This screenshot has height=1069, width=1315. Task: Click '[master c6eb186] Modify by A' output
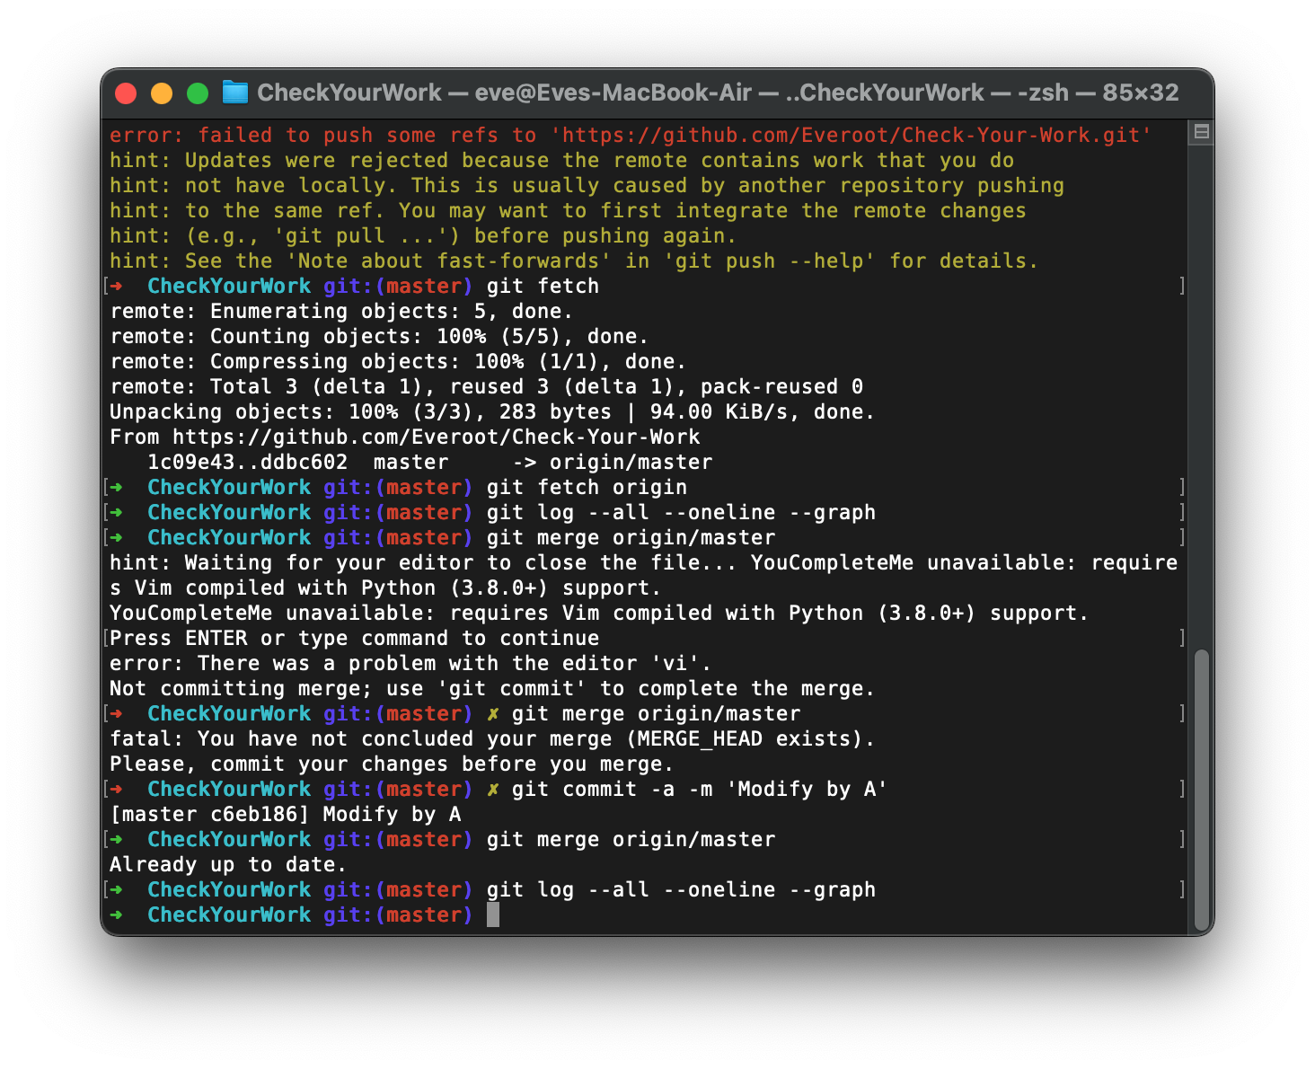pos(286,814)
